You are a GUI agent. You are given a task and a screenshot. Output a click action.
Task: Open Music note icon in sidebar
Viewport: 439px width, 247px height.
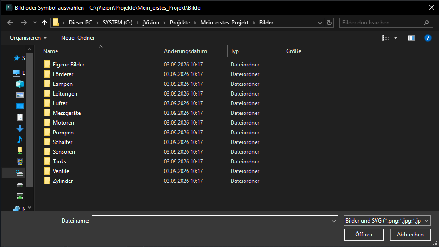pyautogui.click(x=20, y=139)
